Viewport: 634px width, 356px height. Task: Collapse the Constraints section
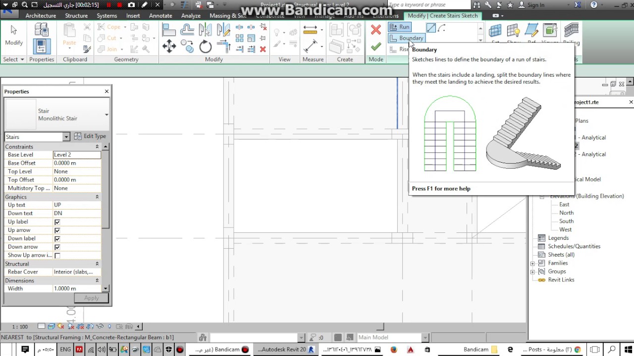(97, 147)
